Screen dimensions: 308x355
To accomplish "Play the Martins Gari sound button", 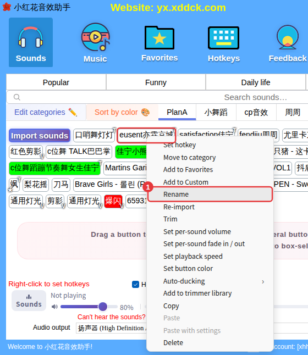I will [125, 168].
